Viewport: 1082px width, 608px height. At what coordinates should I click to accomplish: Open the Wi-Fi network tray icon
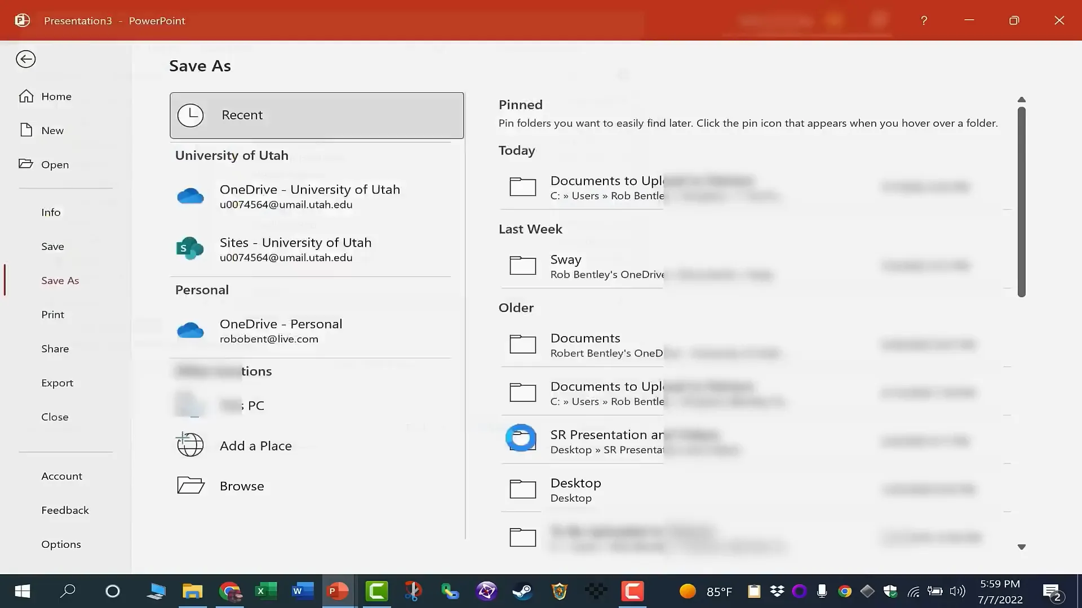(x=914, y=591)
